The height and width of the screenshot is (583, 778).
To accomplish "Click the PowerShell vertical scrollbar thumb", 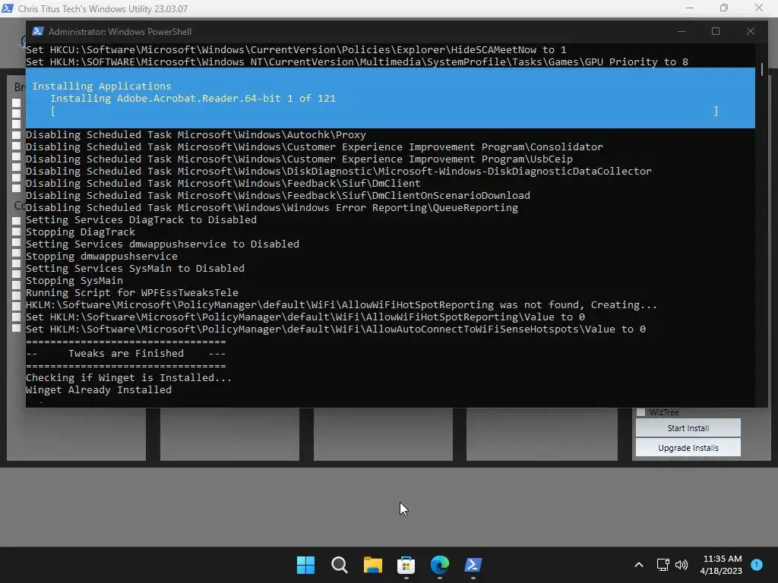I will click(761, 69).
